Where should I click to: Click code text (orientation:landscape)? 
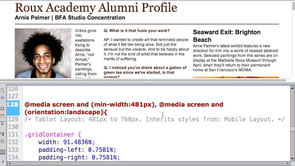(64, 112)
